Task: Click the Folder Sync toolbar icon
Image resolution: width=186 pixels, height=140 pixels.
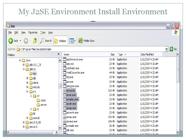Action: 81,41
